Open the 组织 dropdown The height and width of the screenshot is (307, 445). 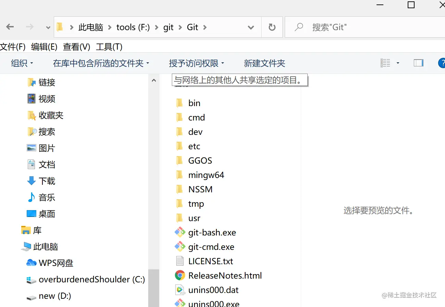coord(22,63)
